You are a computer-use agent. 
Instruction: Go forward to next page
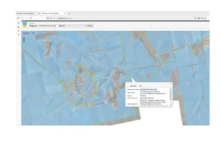26,18
